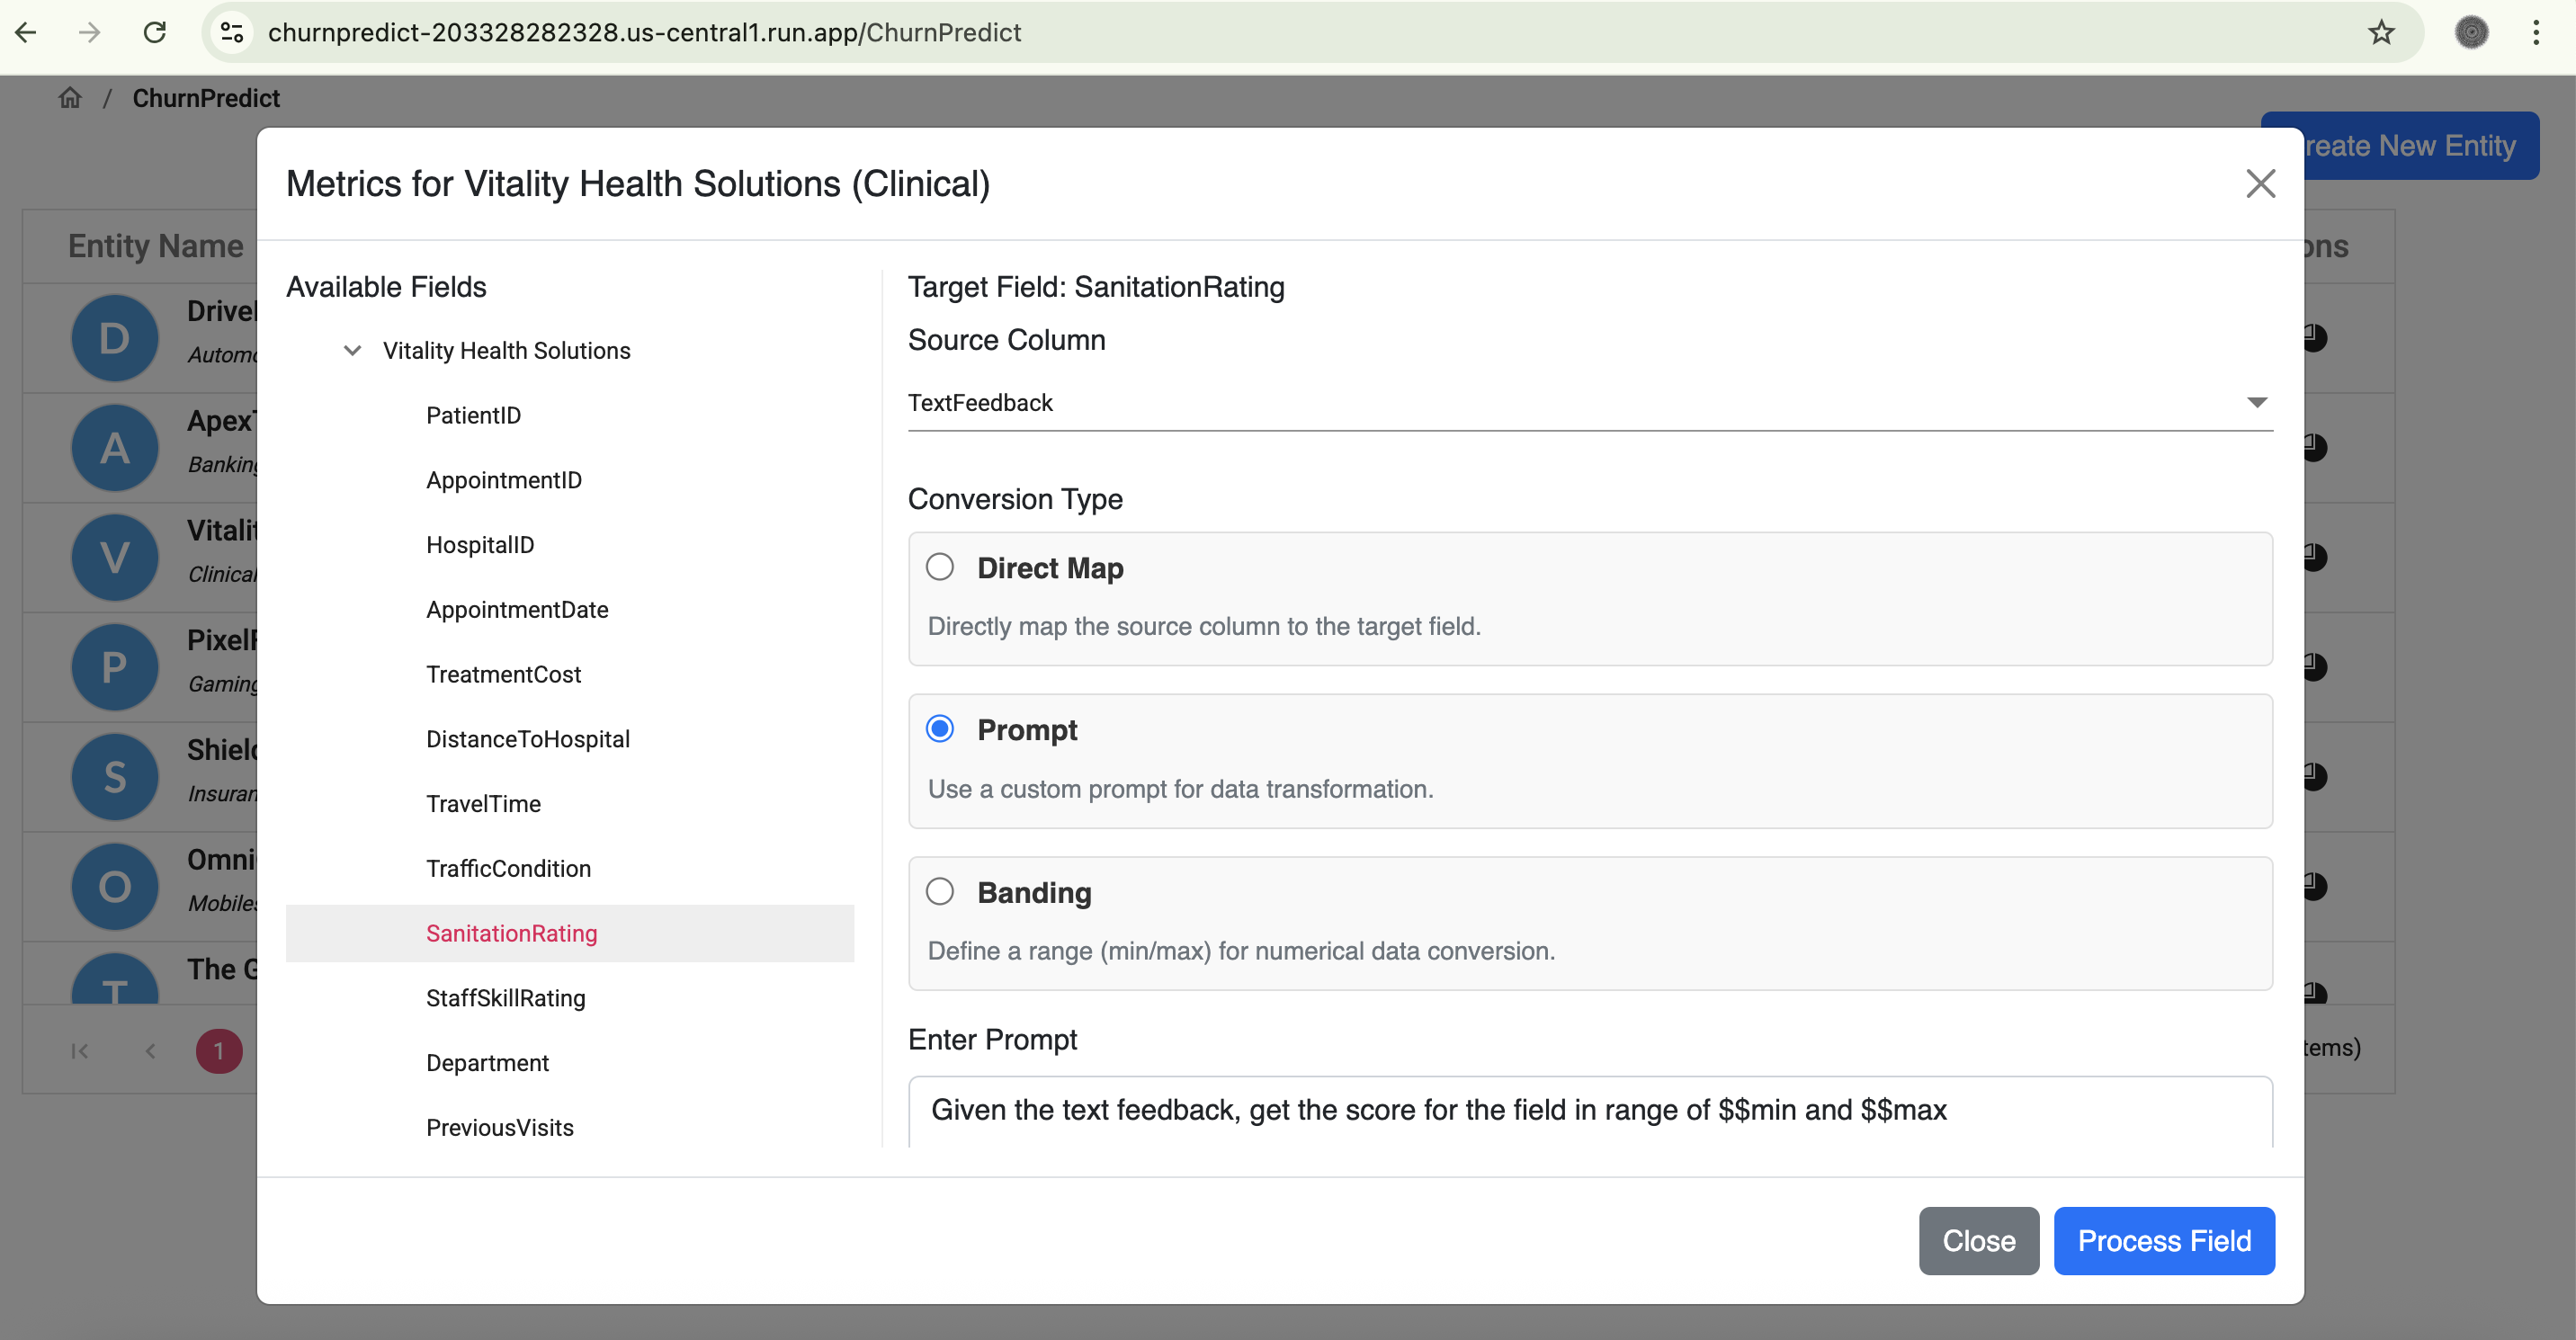Click the site information icon in address bar
The height and width of the screenshot is (1340, 2576).
point(232,32)
